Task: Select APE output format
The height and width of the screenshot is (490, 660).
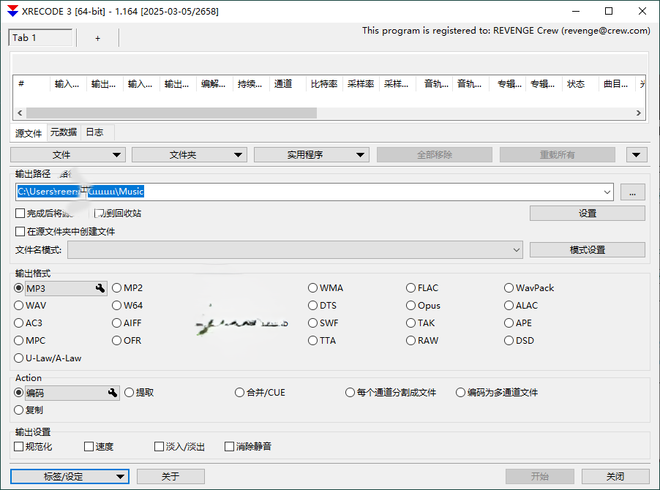Action: 518,323
